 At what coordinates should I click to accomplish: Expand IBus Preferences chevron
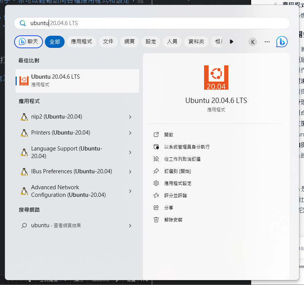coord(130,172)
